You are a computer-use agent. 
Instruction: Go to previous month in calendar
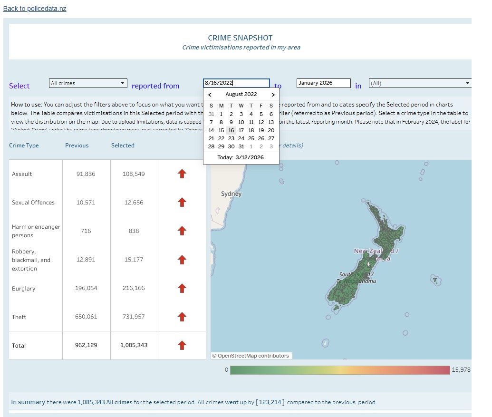[210, 95]
